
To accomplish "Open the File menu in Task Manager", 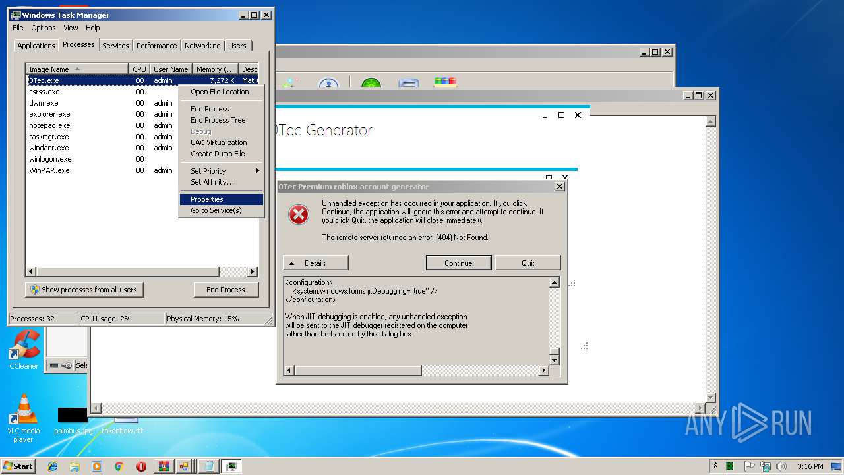I will coord(18,28).
